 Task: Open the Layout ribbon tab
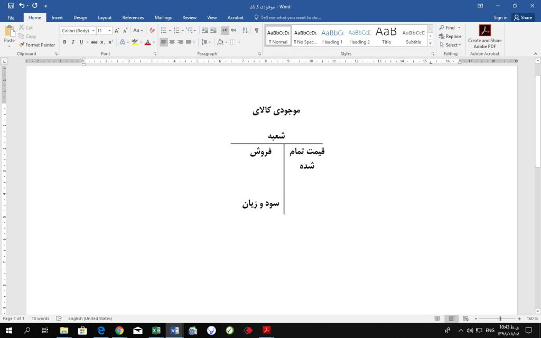coord(105,17)
